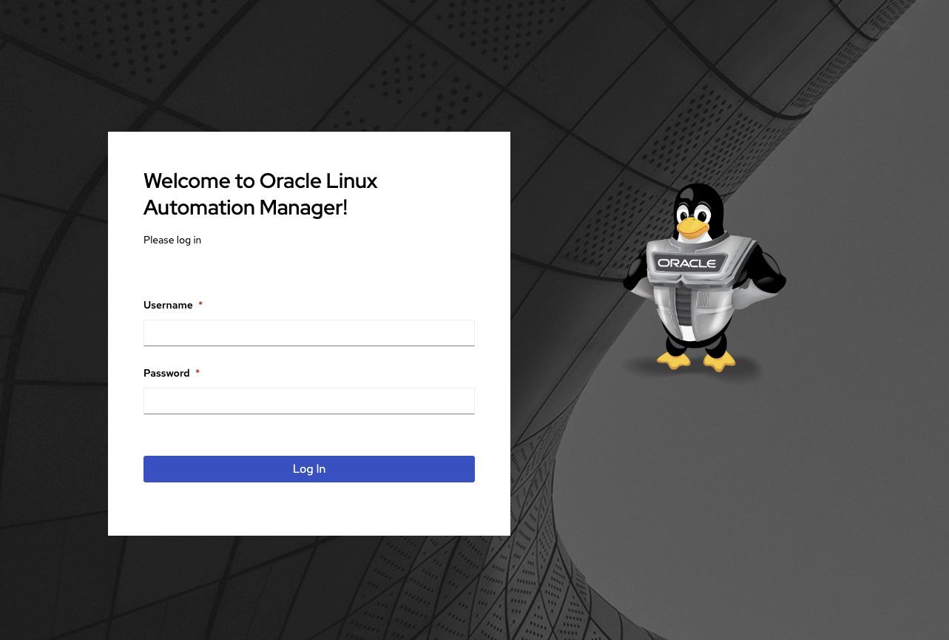949x640 pixels.
Task: Focus the Password input field
Action: (x=308, y=401)
